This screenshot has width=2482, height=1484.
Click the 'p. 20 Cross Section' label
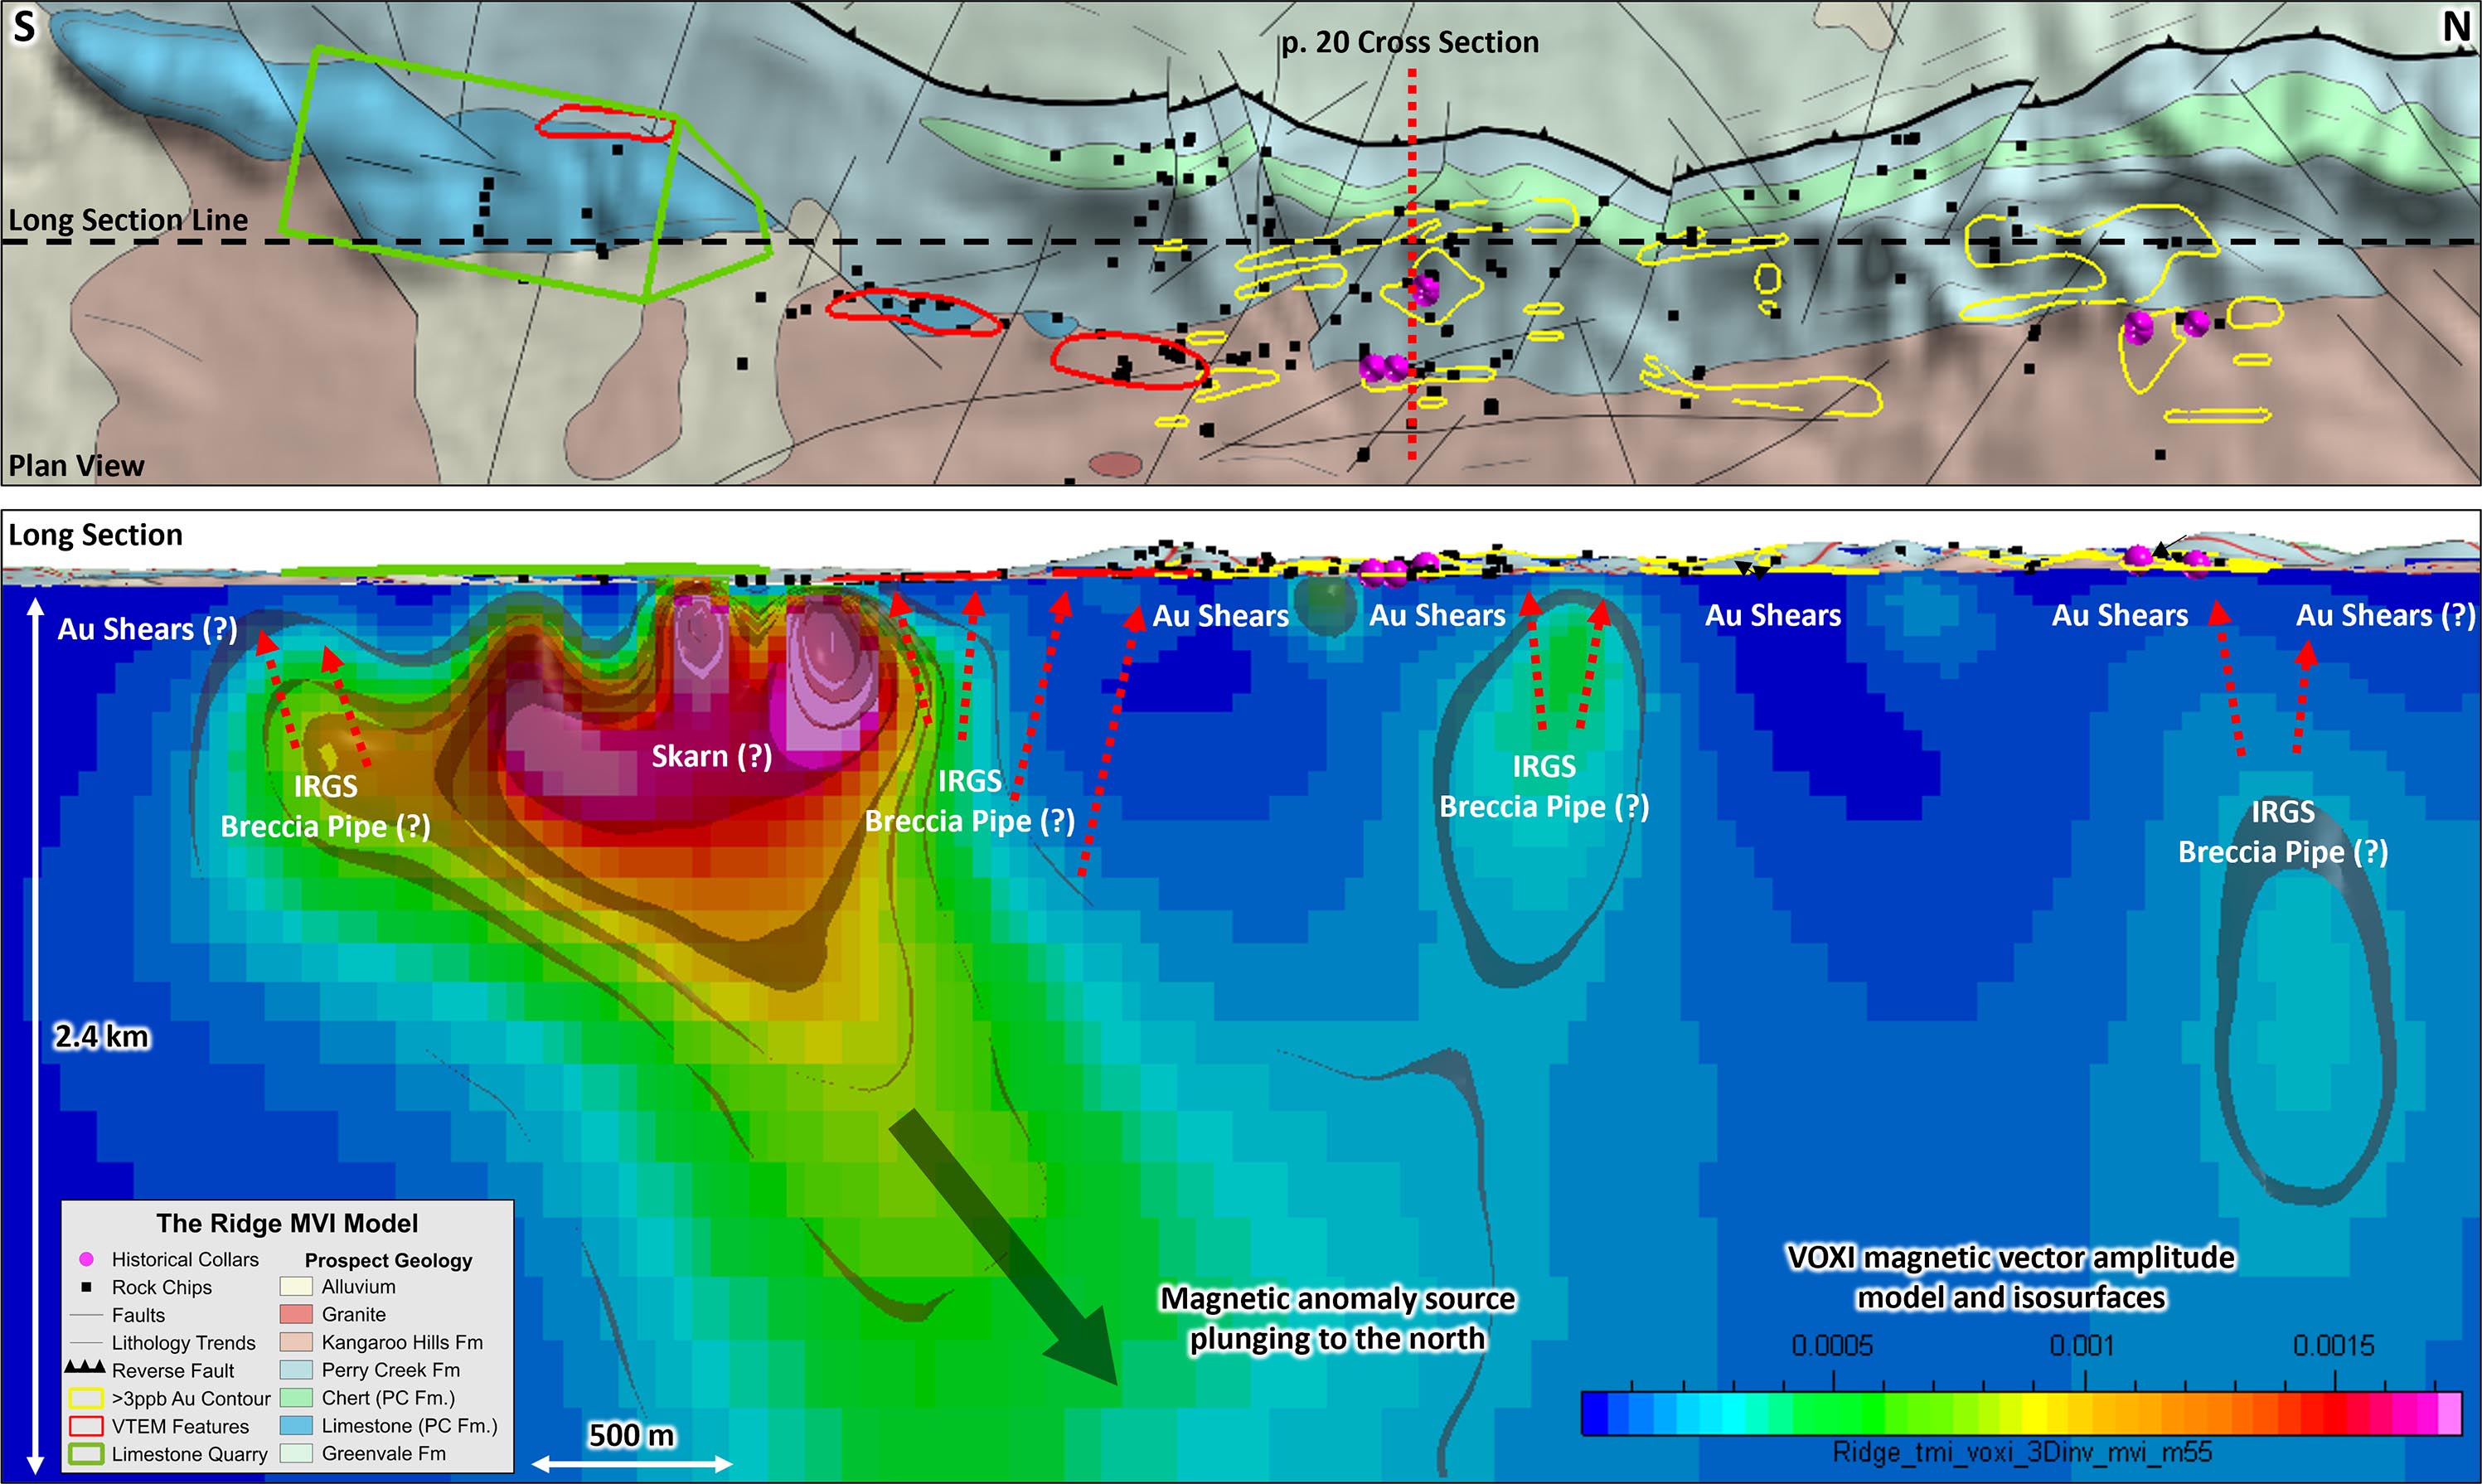(1410, 42)
